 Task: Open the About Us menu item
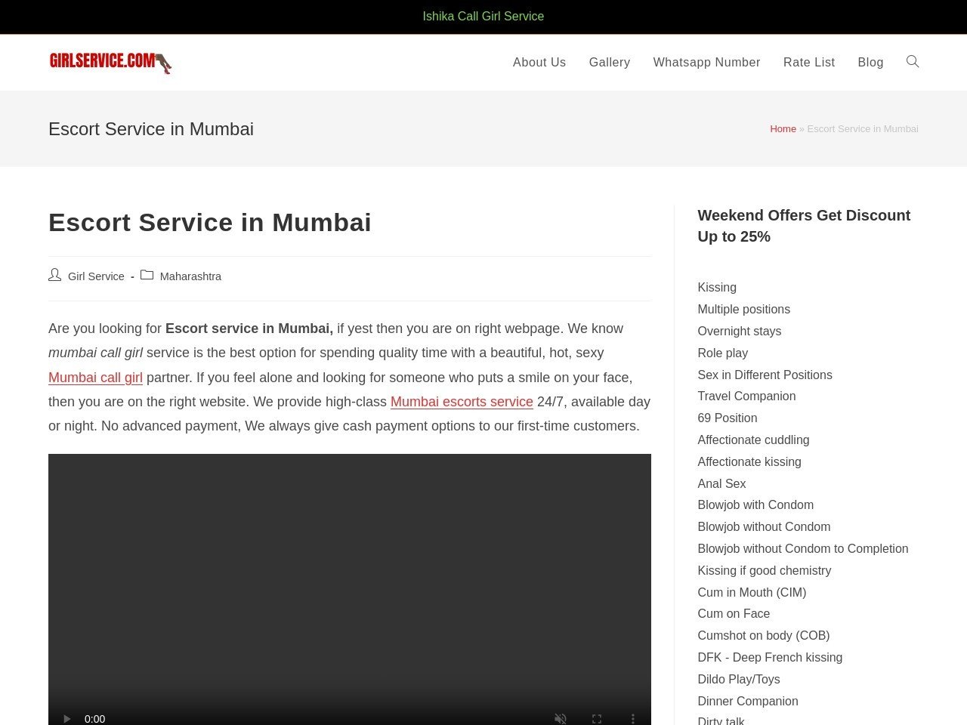(539, 62)
